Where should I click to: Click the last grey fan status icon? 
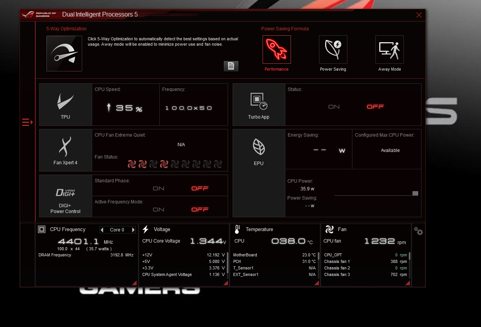click(x=218, y=164)
